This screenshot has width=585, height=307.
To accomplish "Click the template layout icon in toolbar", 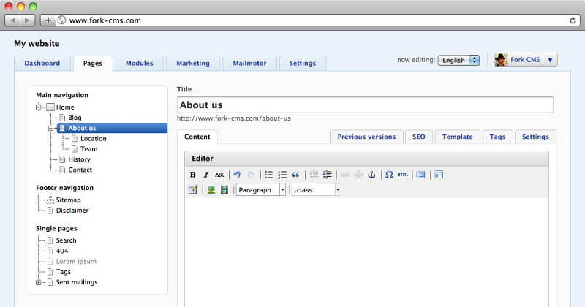I will pos(439,175).
